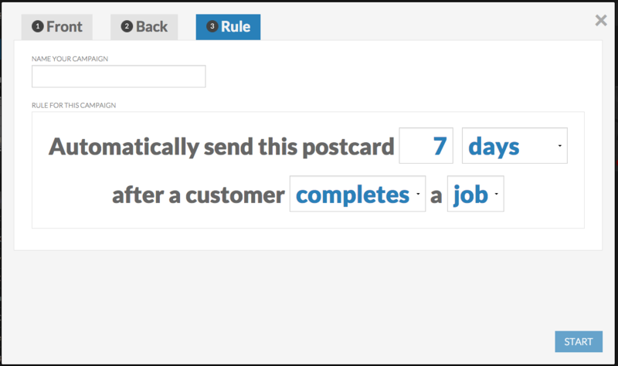Close the campaign dialog with the X

(x=601, y=21)
